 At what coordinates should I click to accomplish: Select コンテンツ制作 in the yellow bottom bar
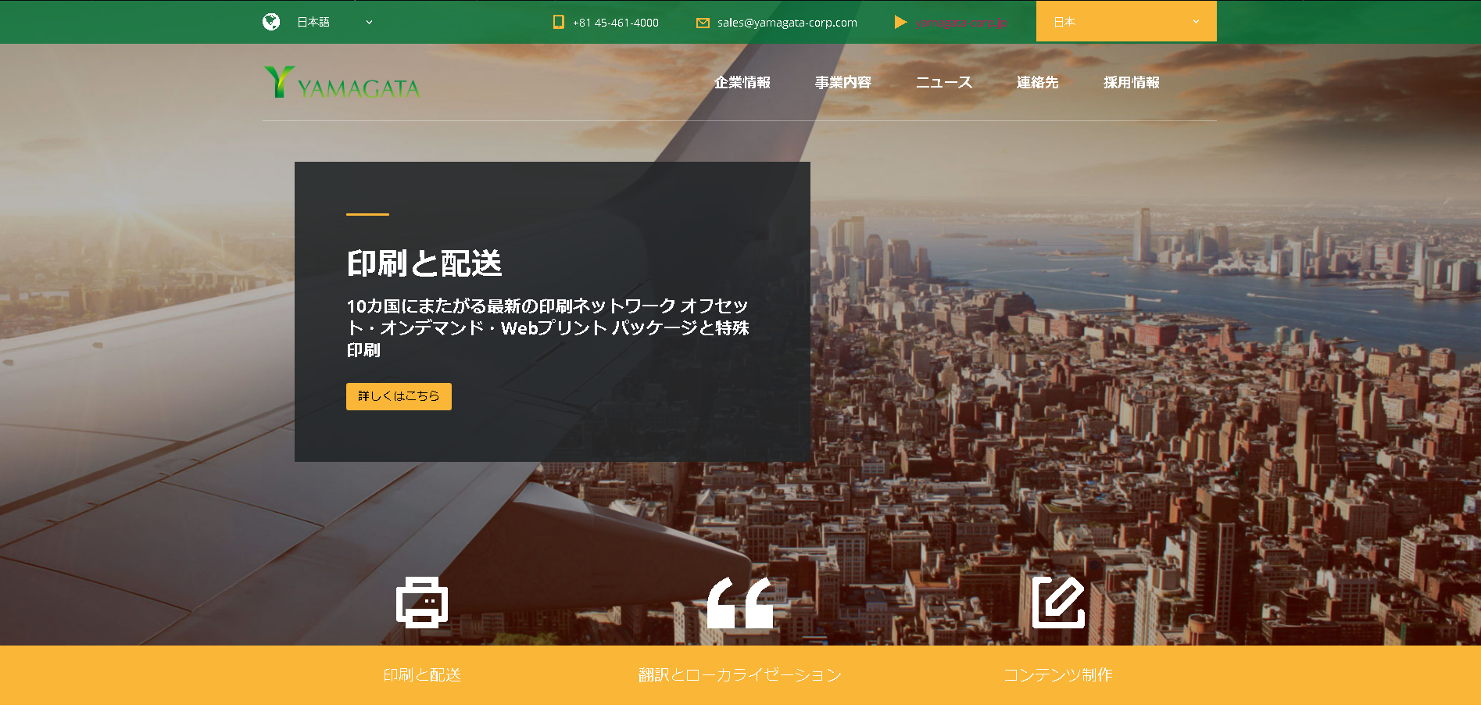click(x=1057, y=674)
